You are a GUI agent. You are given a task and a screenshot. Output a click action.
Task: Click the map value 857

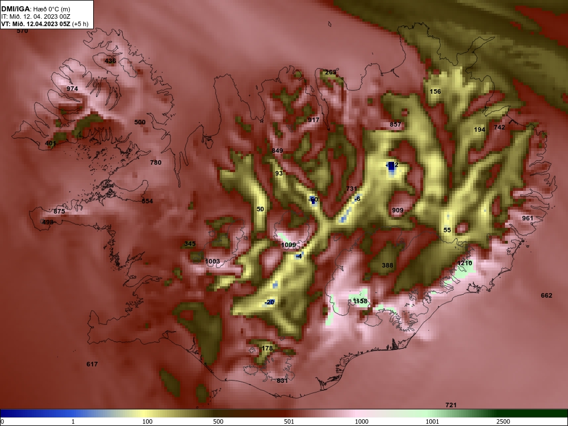click(395, 124)
